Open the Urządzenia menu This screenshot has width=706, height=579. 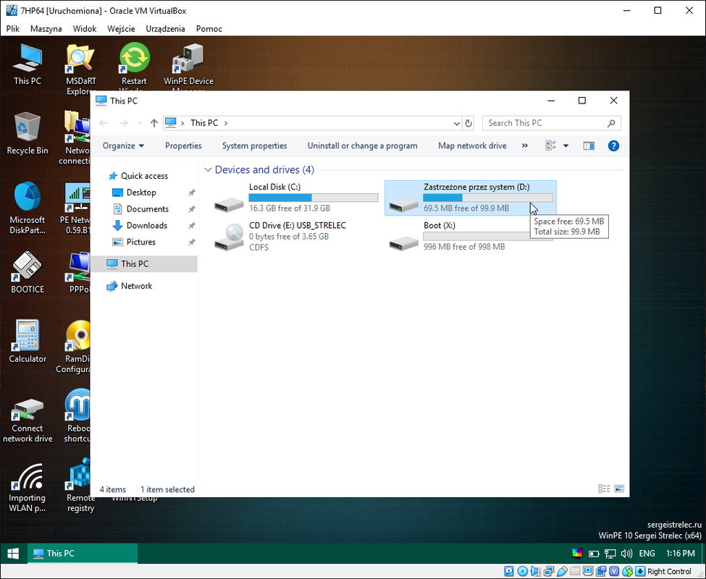pos(165,28)
